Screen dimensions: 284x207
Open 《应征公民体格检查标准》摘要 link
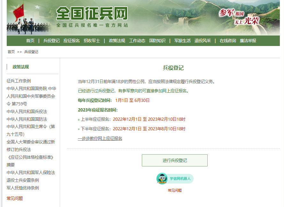[30, 161]
